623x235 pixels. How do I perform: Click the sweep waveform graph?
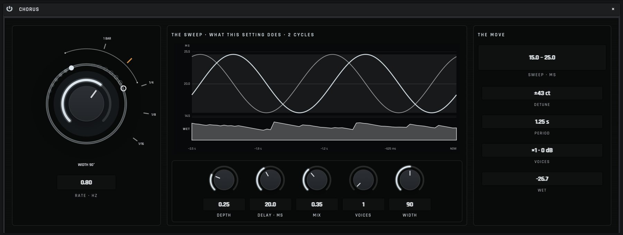click(x=324, y=84)
